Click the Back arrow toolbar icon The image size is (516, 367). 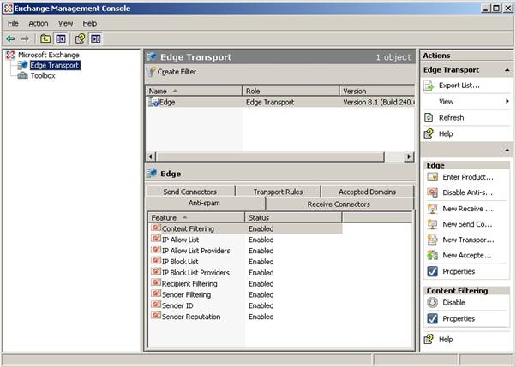coord(10,39)
